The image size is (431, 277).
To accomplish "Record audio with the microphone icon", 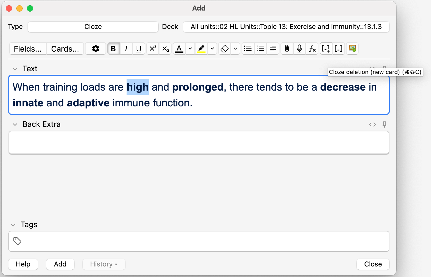I will (299, 49).
